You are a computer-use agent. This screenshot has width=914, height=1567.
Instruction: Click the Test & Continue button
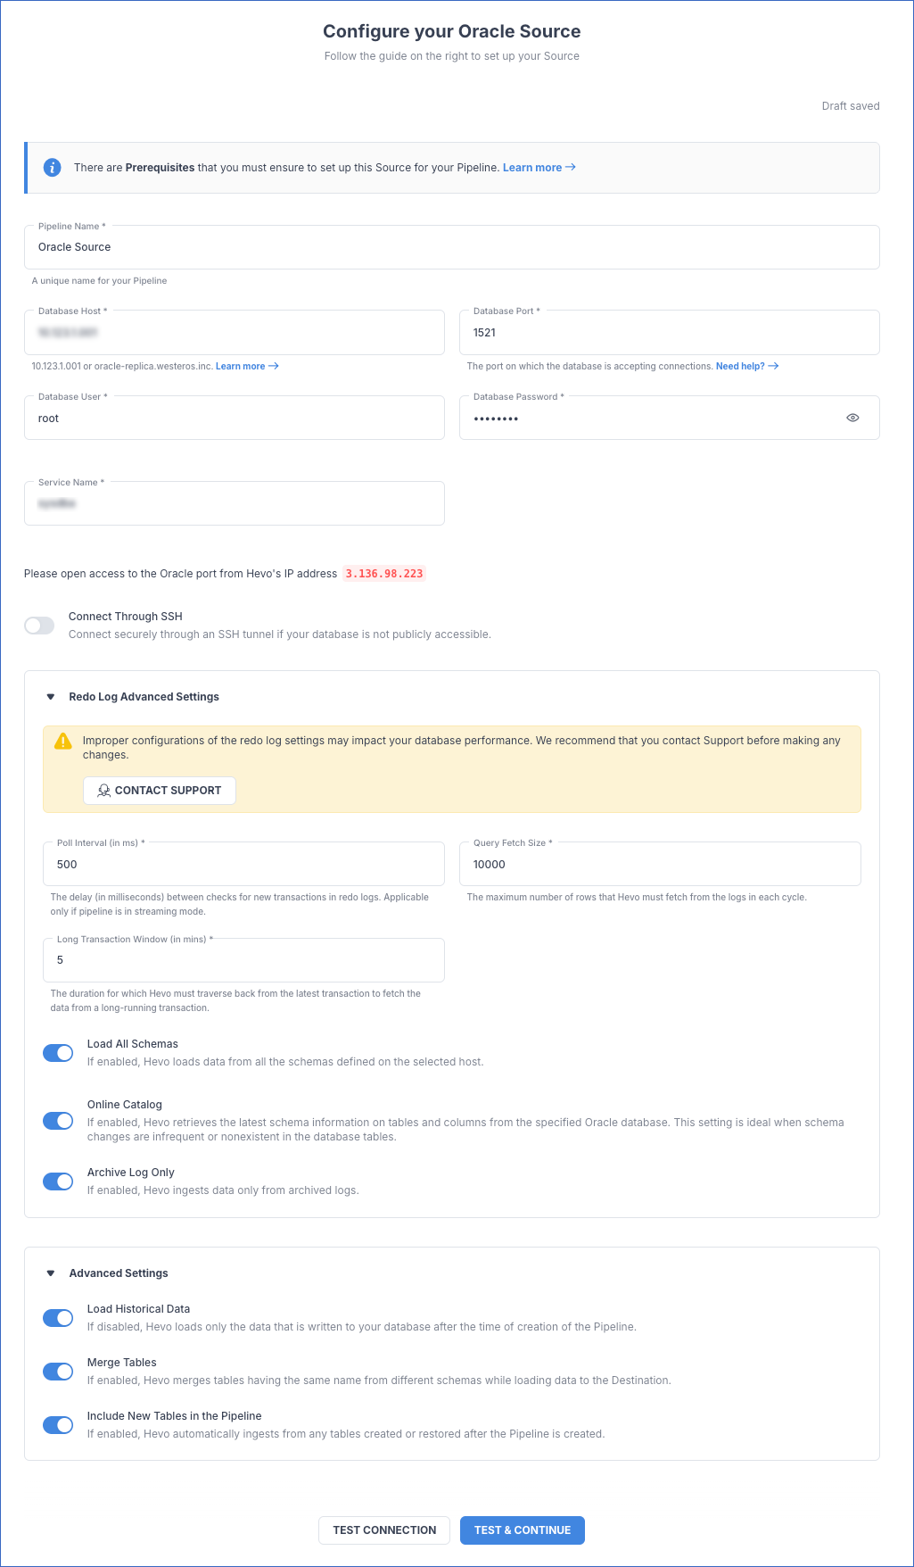[x=523, y=1530]
